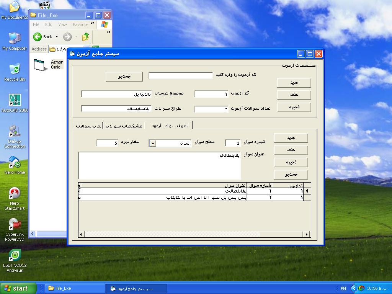Click the Back navigation icon in Explorer
The height and width of the screenshot is (294, 392).
37,37
